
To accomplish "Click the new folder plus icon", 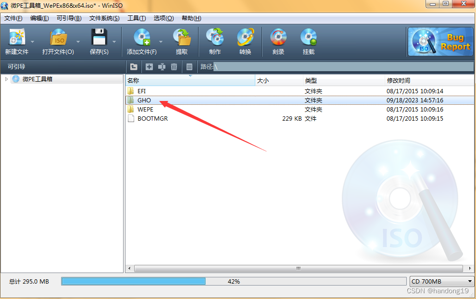I will 149,67.
